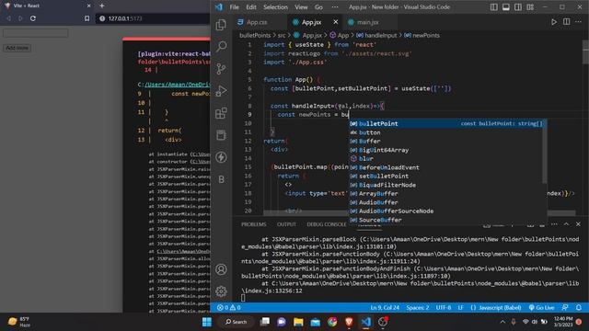Open the notifications bell in status bar
Image resolution: width=589 pixels, height=331 pixels.
[x=579, y=308]
